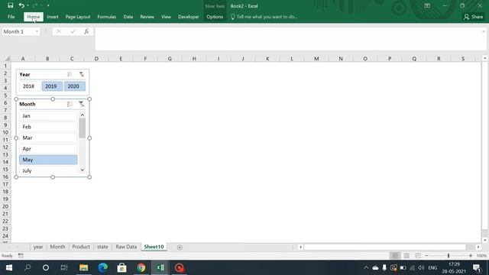Open the Page Layout tab

(x=78, y=17)
